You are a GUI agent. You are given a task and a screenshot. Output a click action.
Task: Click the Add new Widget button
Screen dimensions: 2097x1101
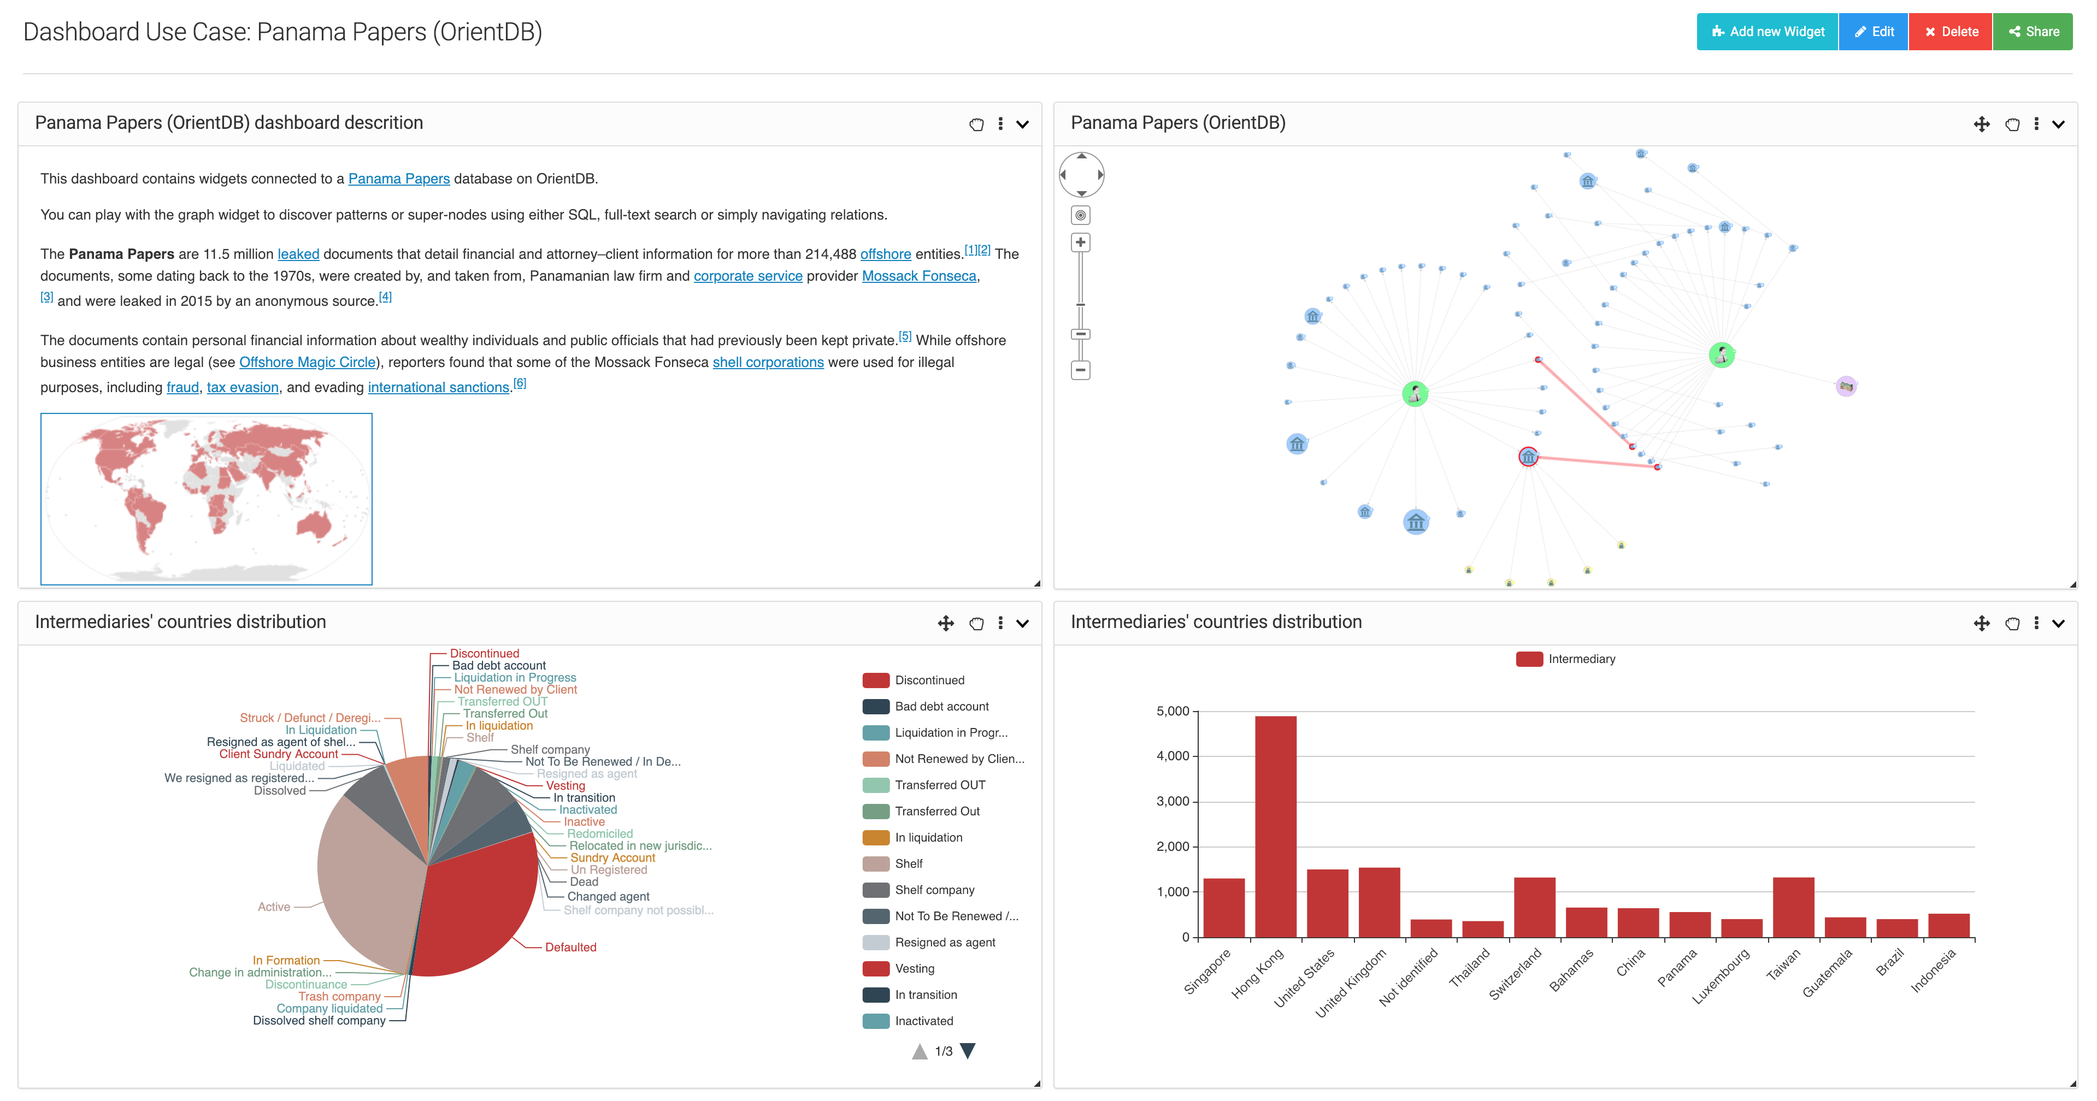point(1766,31)
